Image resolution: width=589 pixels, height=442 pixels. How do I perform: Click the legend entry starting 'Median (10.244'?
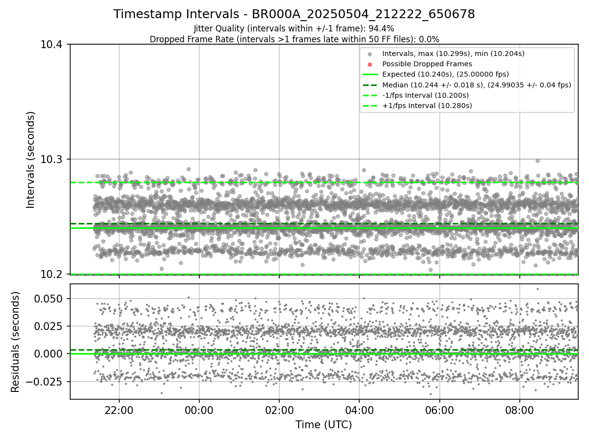coord(477,85)
